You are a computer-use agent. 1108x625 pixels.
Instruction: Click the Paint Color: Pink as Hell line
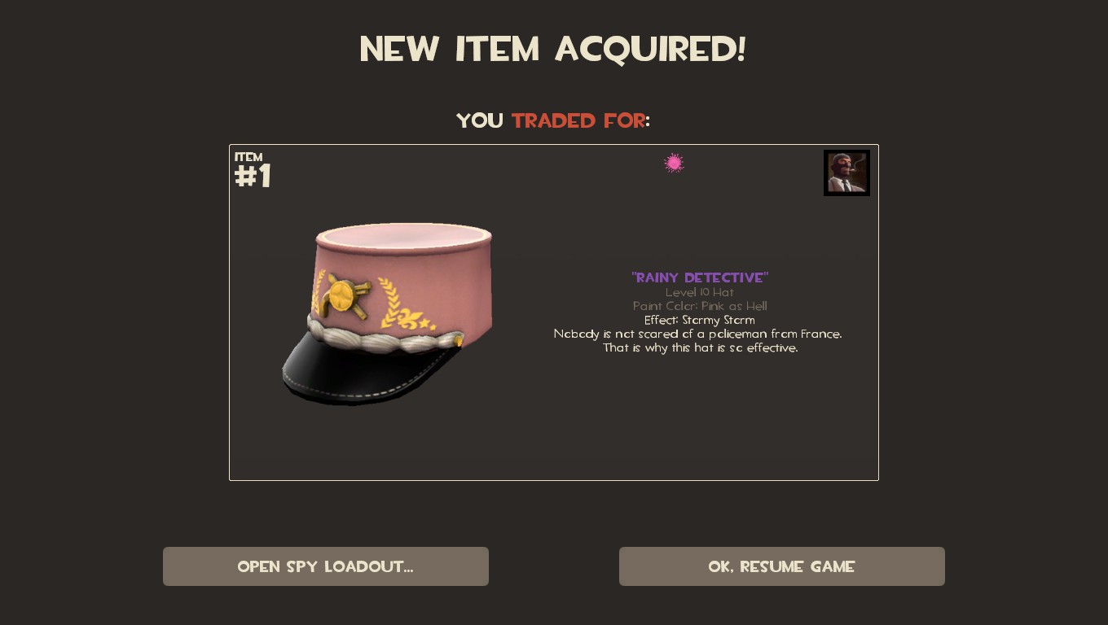point(700,306)
